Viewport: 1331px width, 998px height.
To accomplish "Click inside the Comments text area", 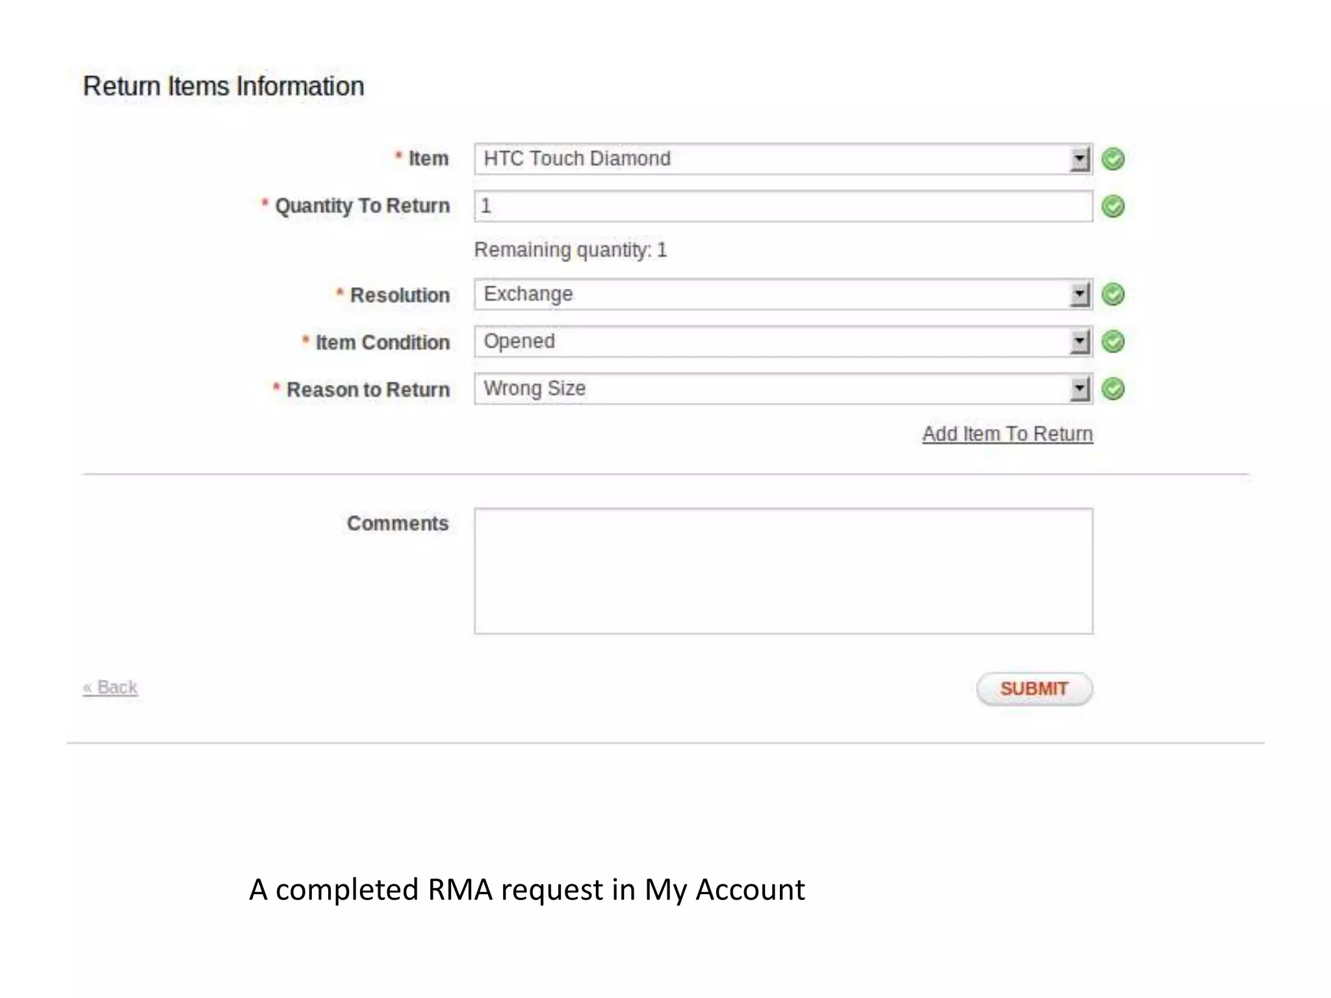I will click(x=783, y=571).
